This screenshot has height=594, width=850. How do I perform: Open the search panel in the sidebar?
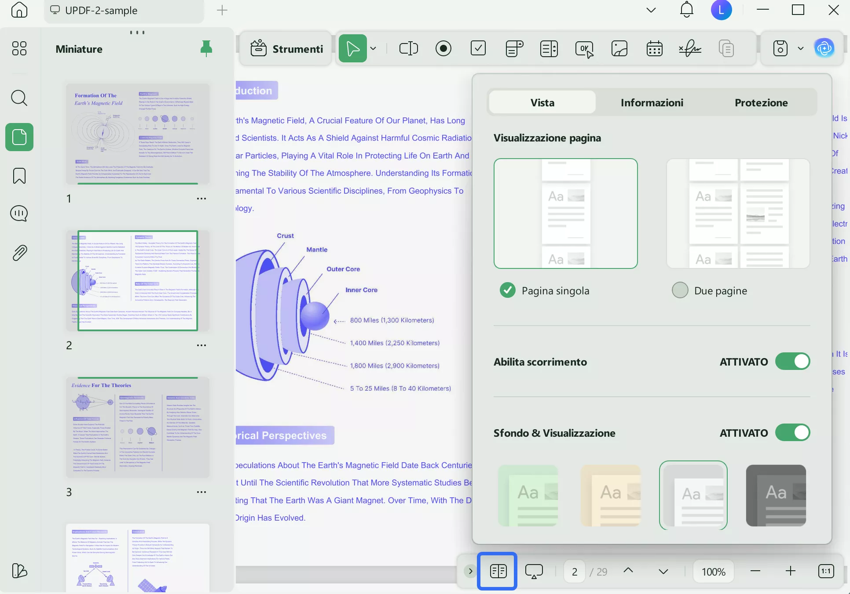[x=19, y=98]
